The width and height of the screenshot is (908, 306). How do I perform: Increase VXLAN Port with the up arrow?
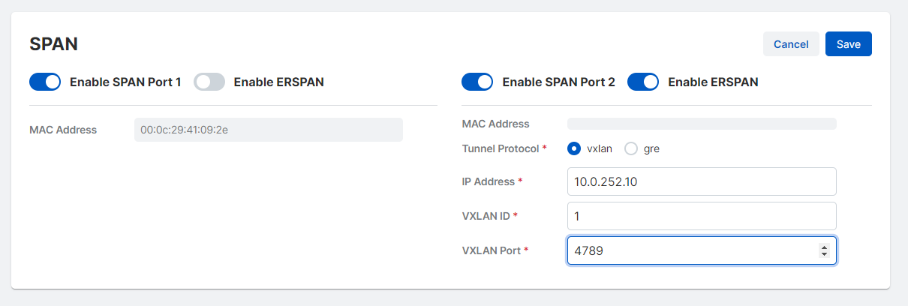coord(824,247)
